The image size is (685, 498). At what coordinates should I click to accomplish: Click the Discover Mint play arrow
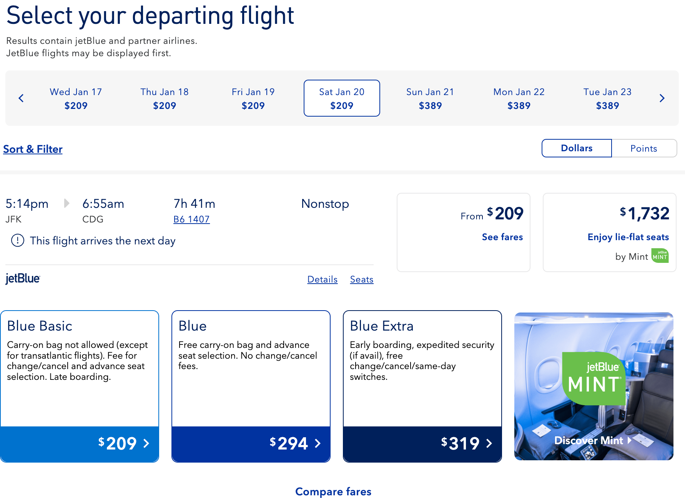629,440
